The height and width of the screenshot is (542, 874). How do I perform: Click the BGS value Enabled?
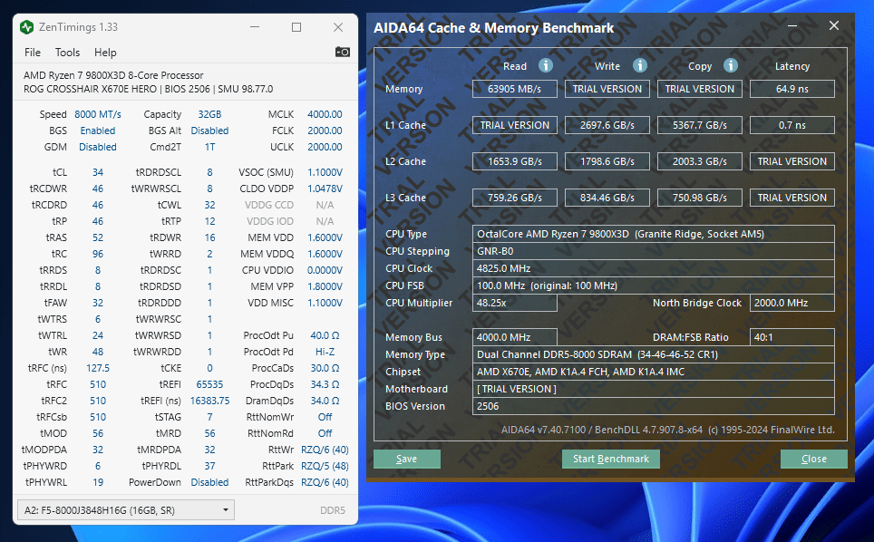(98, 131)
